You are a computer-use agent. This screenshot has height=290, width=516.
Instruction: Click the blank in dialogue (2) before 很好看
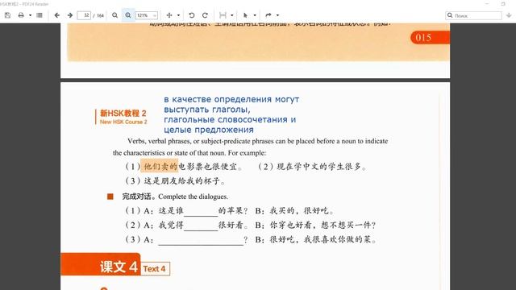click(201, 226)
